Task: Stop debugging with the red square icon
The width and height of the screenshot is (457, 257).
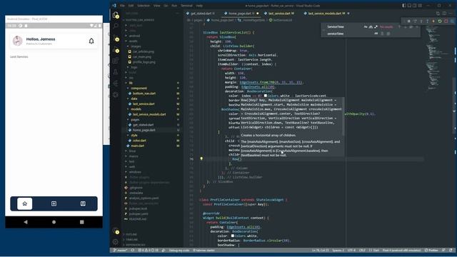Action: tap(446, 21)
